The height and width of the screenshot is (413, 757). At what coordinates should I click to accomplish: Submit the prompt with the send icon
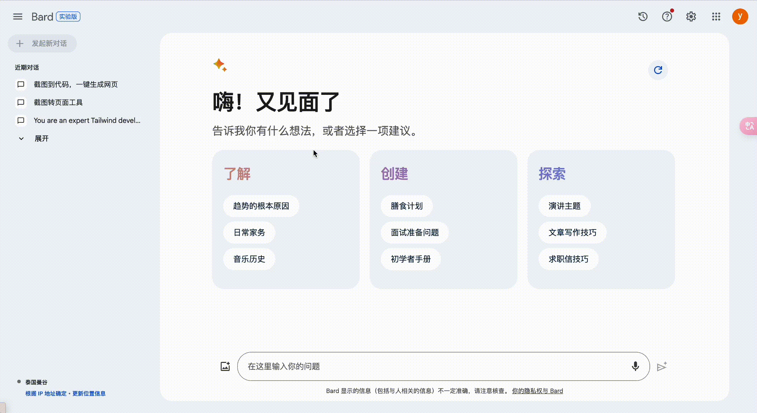[662, 366]
